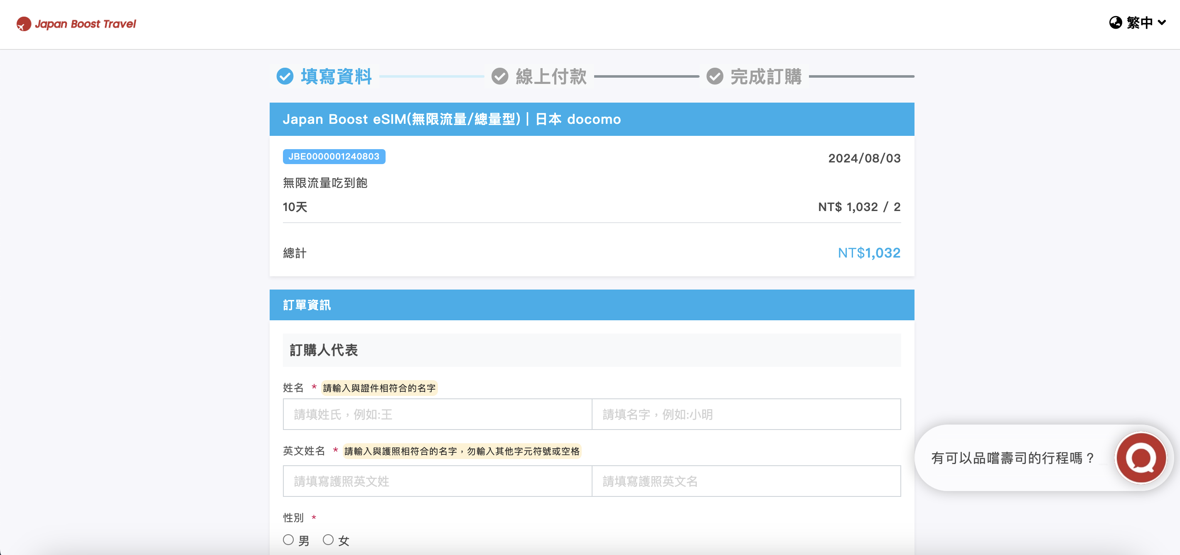Click the Japan Boost eSIM product title
This screenshot has width=1180, height=555.
(x=452, y=119)
